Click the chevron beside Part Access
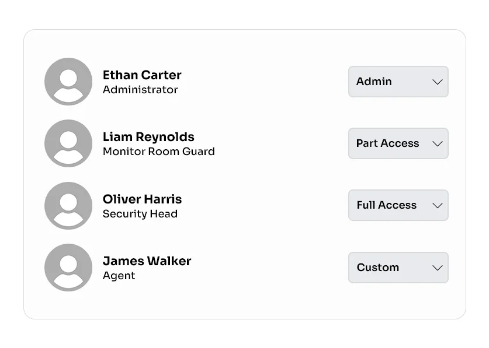This screenshot has height=348, width=489. click(x=437, y=144)
